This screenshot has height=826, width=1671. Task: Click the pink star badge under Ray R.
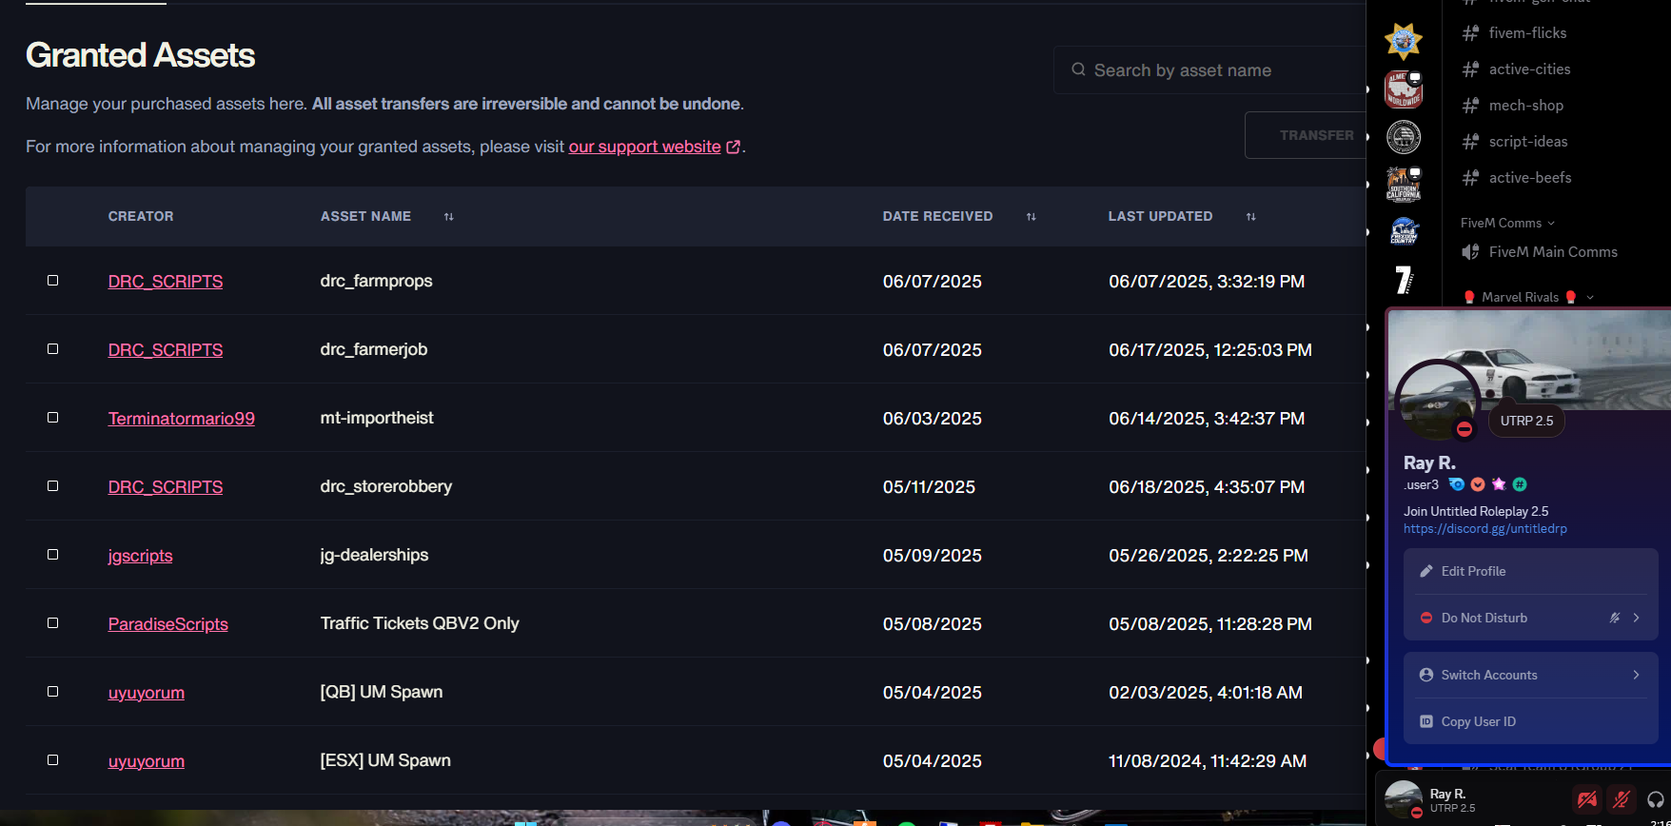pos(1499,484)
